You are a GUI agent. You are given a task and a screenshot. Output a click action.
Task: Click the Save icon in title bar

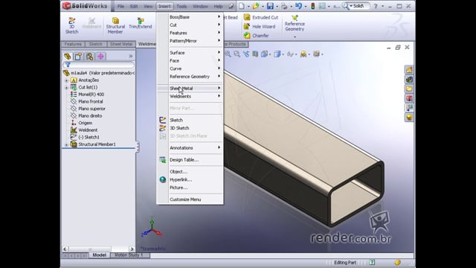tap(270, 6)
